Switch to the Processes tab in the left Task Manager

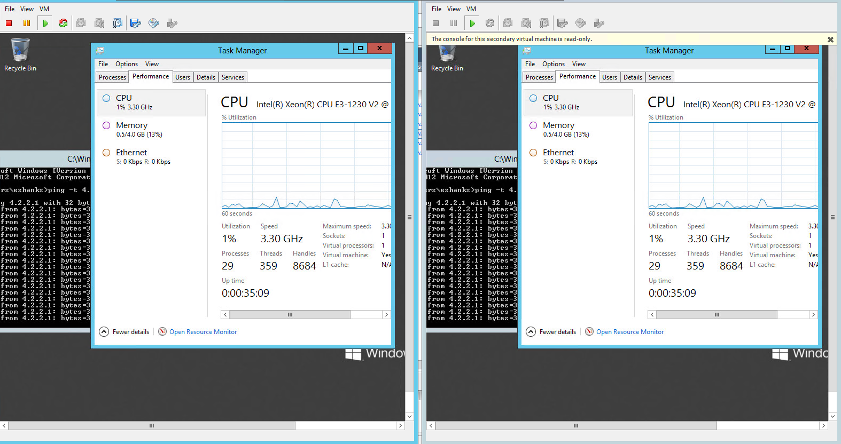pos(112,77)
